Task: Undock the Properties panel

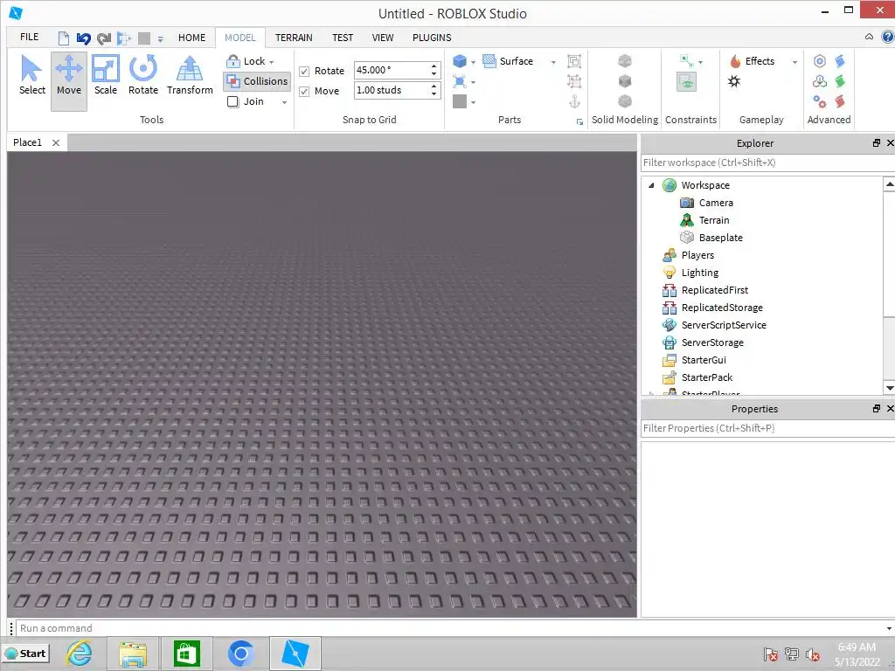Action: [876, 409]
